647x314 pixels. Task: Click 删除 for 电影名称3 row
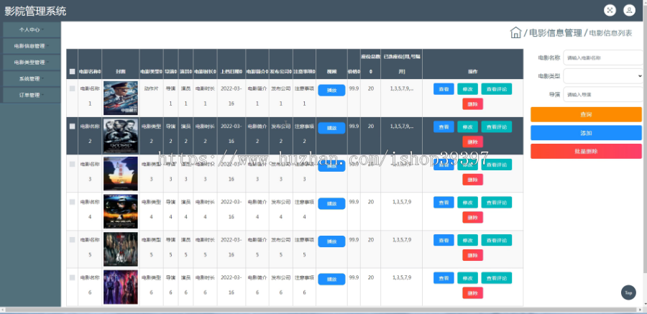472,180
